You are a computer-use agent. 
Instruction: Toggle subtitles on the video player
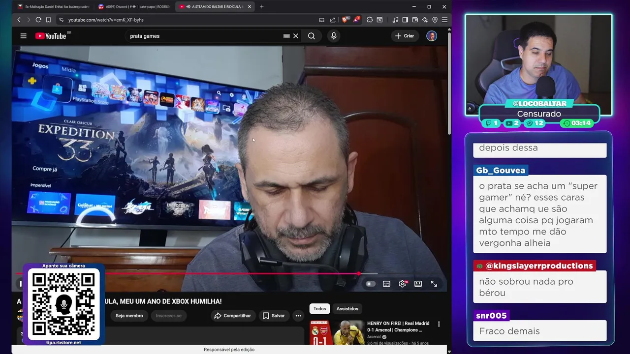(387, 284)
